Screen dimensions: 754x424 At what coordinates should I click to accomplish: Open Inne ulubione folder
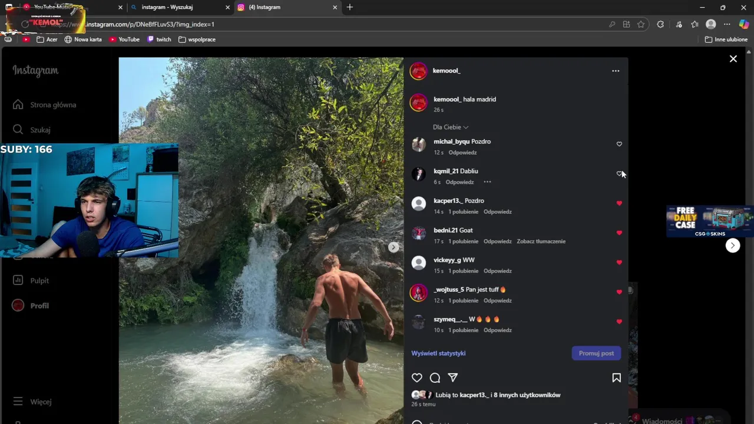point(726,39)
